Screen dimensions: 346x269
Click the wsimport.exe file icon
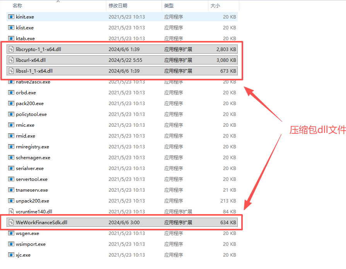pyautogui.click(x=11, y=244)
